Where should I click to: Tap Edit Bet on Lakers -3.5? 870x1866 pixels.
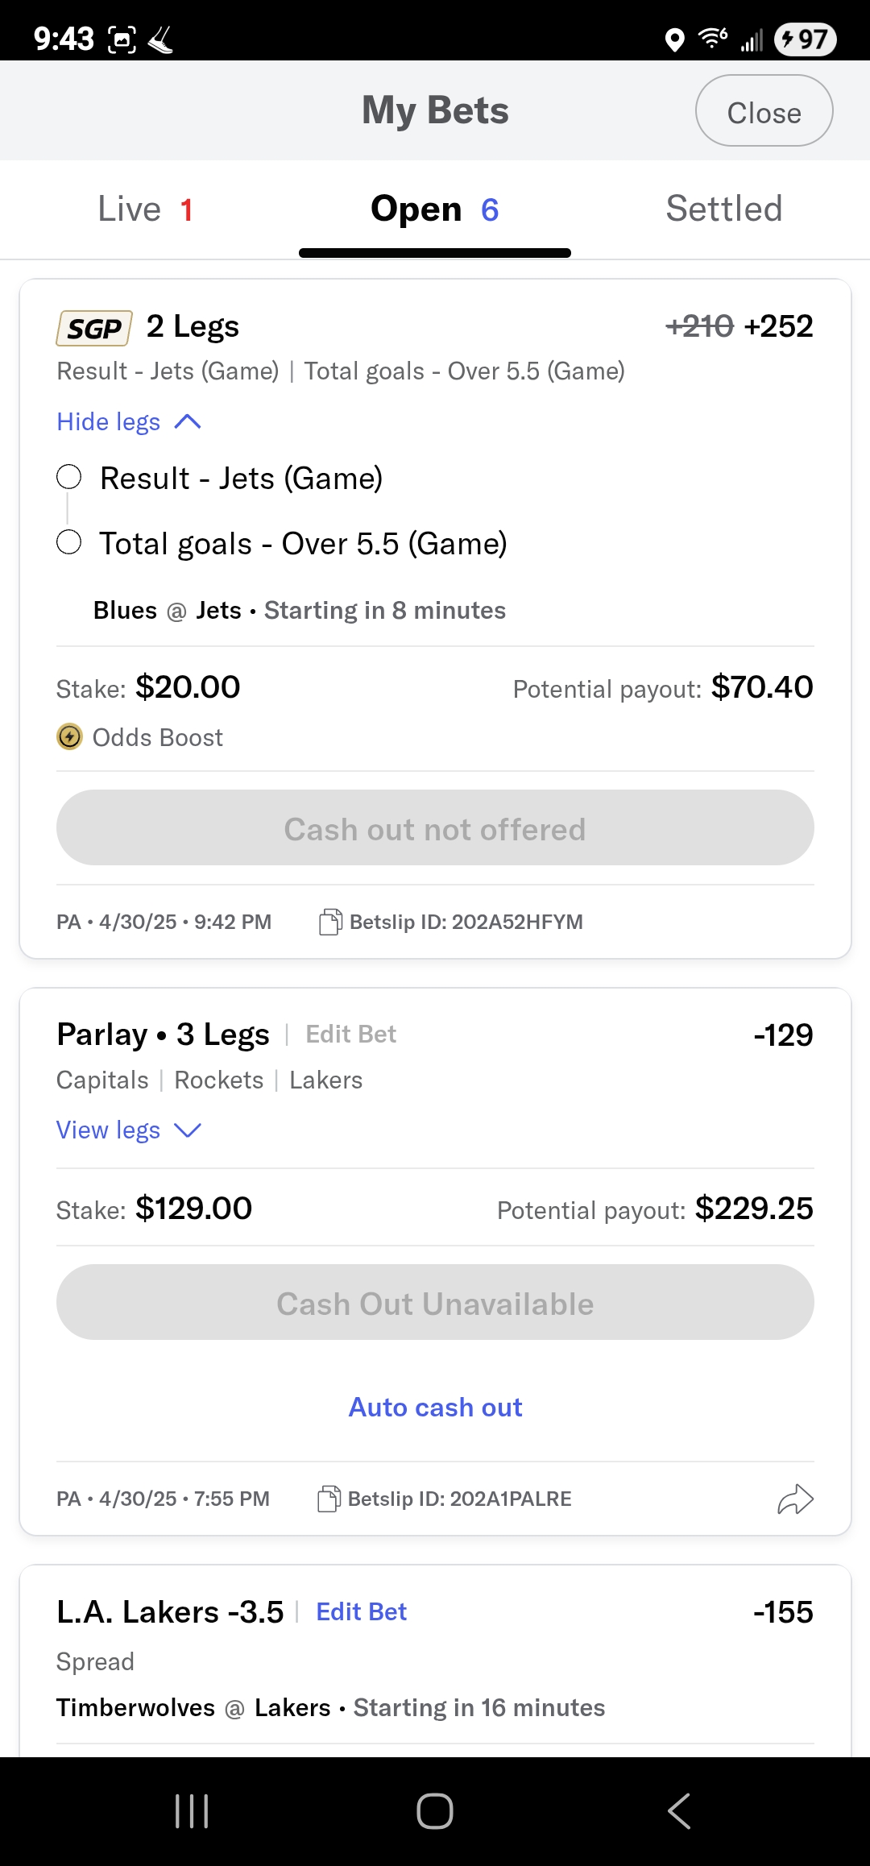pos(361,1611)
